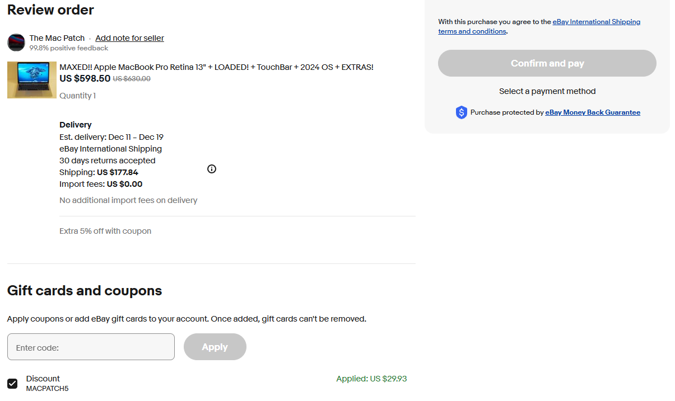The width and height of the screenshot is (675, 401).
Task: Click Select a payment method text
Action: 547,91
